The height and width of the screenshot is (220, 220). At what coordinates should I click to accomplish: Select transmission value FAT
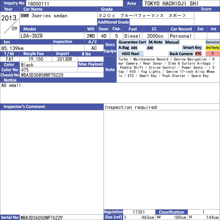click(x=10, y=59)
